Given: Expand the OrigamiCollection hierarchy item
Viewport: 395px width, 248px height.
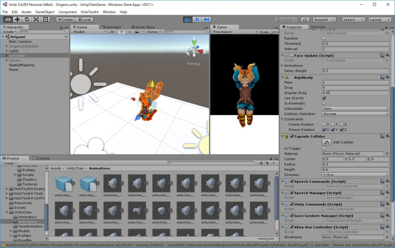Looking at the screenshot, I should click(7, 46).
